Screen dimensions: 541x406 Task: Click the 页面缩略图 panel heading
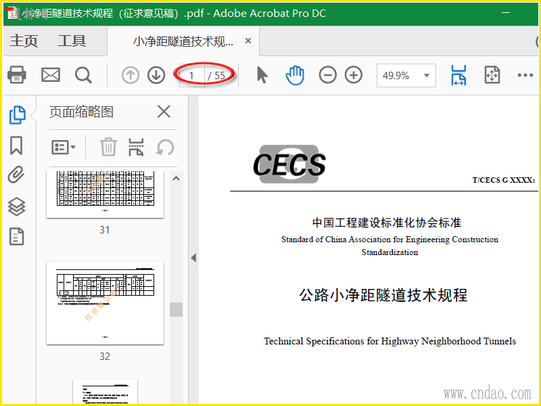coord(81,112)
